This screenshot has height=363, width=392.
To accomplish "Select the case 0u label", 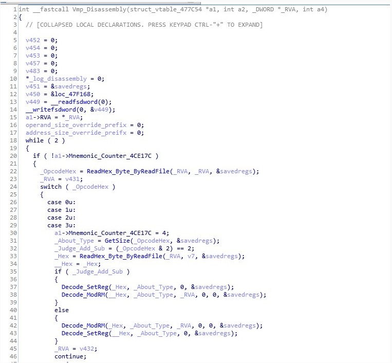I will click(61, 202).
